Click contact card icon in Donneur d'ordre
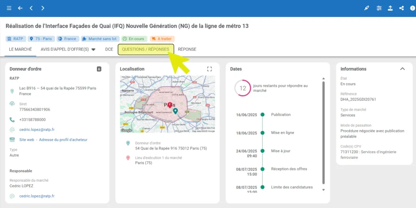The width and height of the screenshot is (416, 208). (x=99, y=69)
